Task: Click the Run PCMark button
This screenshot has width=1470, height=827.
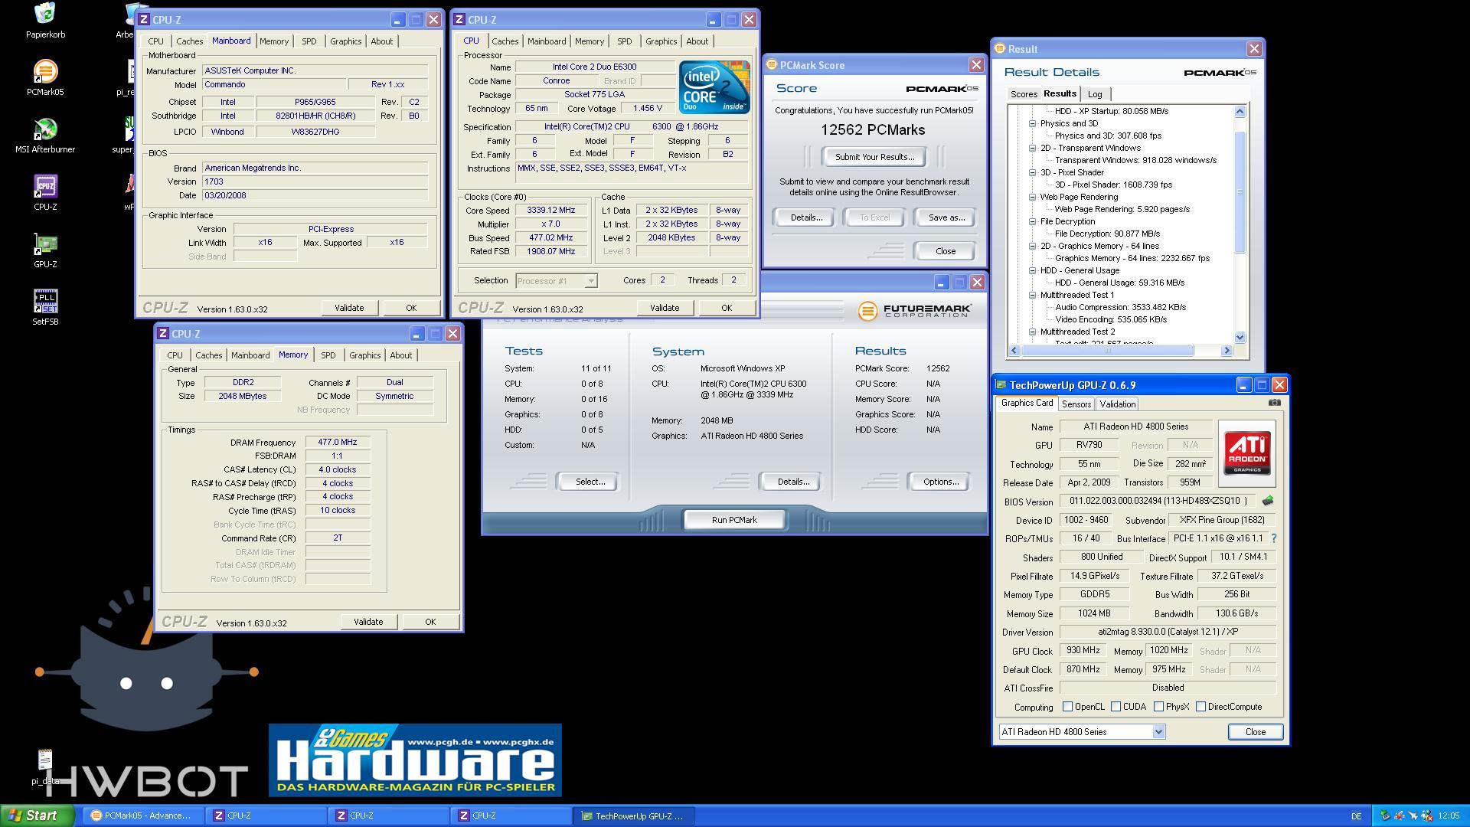Action: tap(734, 520)
